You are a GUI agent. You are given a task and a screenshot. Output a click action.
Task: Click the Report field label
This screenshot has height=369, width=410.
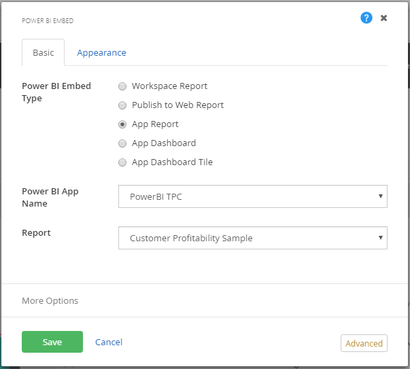coord(36,232)
